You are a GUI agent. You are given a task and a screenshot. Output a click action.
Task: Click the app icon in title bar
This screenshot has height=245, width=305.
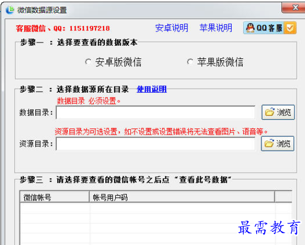tap(10, 10)
